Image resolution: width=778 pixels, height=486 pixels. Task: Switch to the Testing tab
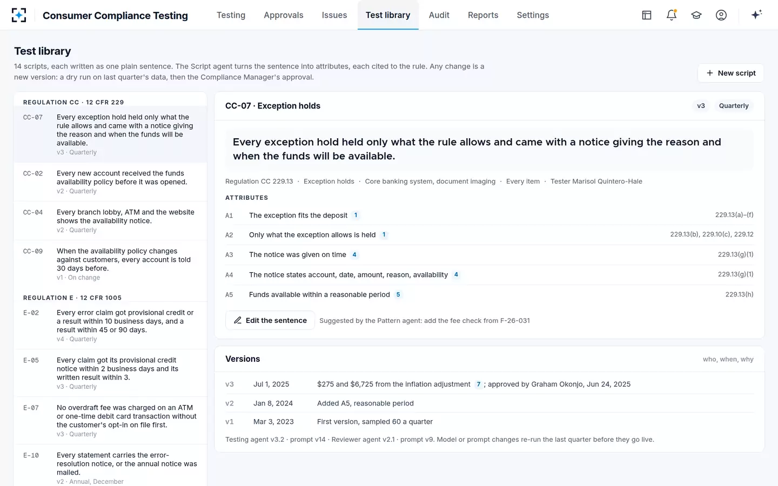click(x=231, y=15)
